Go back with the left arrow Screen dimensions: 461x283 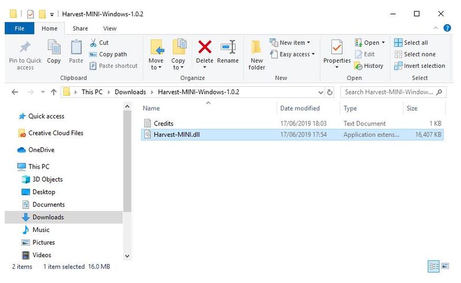(x=15, y=92)
